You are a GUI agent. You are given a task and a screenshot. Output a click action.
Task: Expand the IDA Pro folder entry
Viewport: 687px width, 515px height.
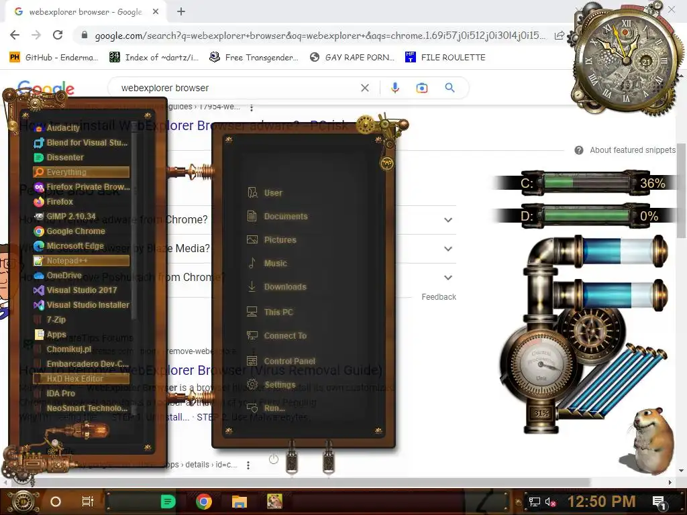pos(81,393)
